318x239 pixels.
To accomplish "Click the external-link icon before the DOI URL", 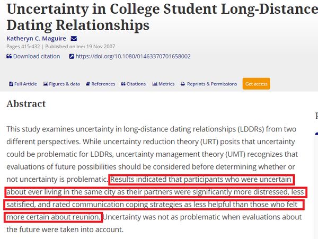I will [72, 56].
